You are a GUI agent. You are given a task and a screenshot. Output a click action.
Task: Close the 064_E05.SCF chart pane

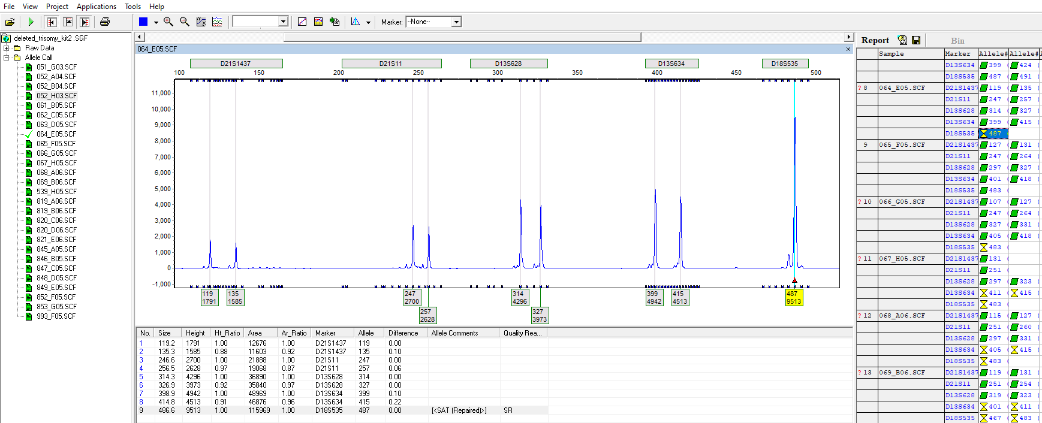coord(848,49)
